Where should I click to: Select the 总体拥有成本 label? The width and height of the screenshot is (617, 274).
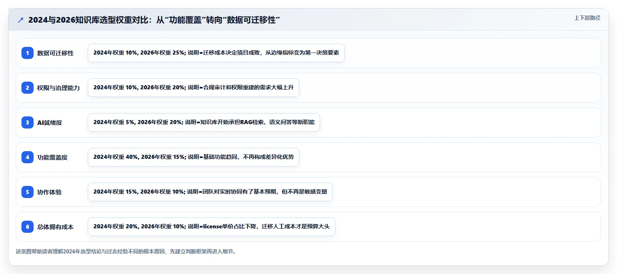click(x=55, y=227)
